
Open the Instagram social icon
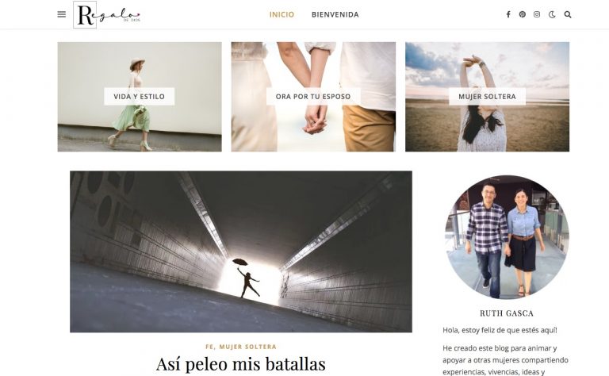click(537, 14)
